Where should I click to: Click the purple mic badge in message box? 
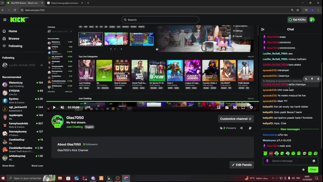pyautogui.click(x=267, y=161)
